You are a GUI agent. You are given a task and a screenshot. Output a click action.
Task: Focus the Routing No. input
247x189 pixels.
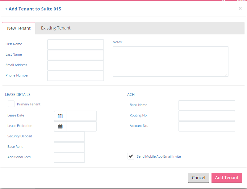[207, 116]
